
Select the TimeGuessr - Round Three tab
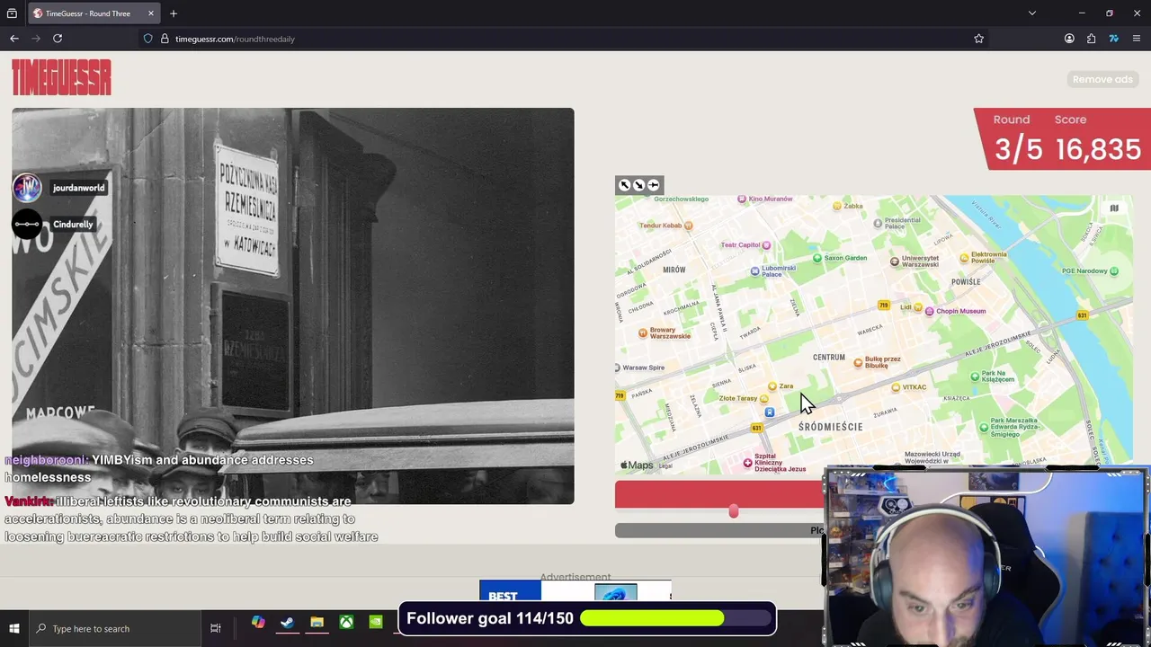tap(94, 13)
